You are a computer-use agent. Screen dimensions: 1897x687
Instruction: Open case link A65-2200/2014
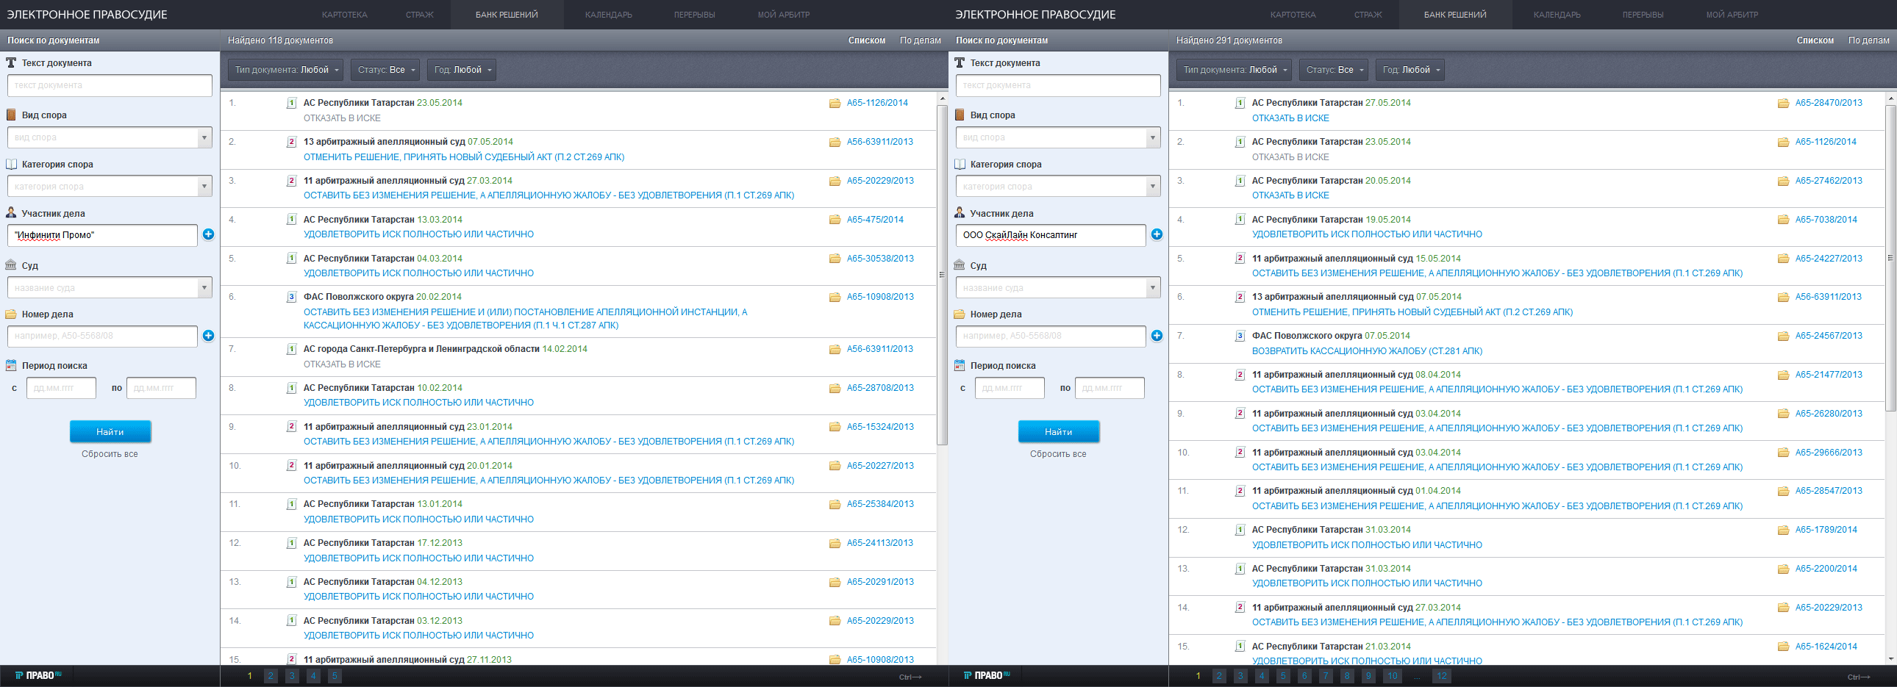coord(1826,569)
